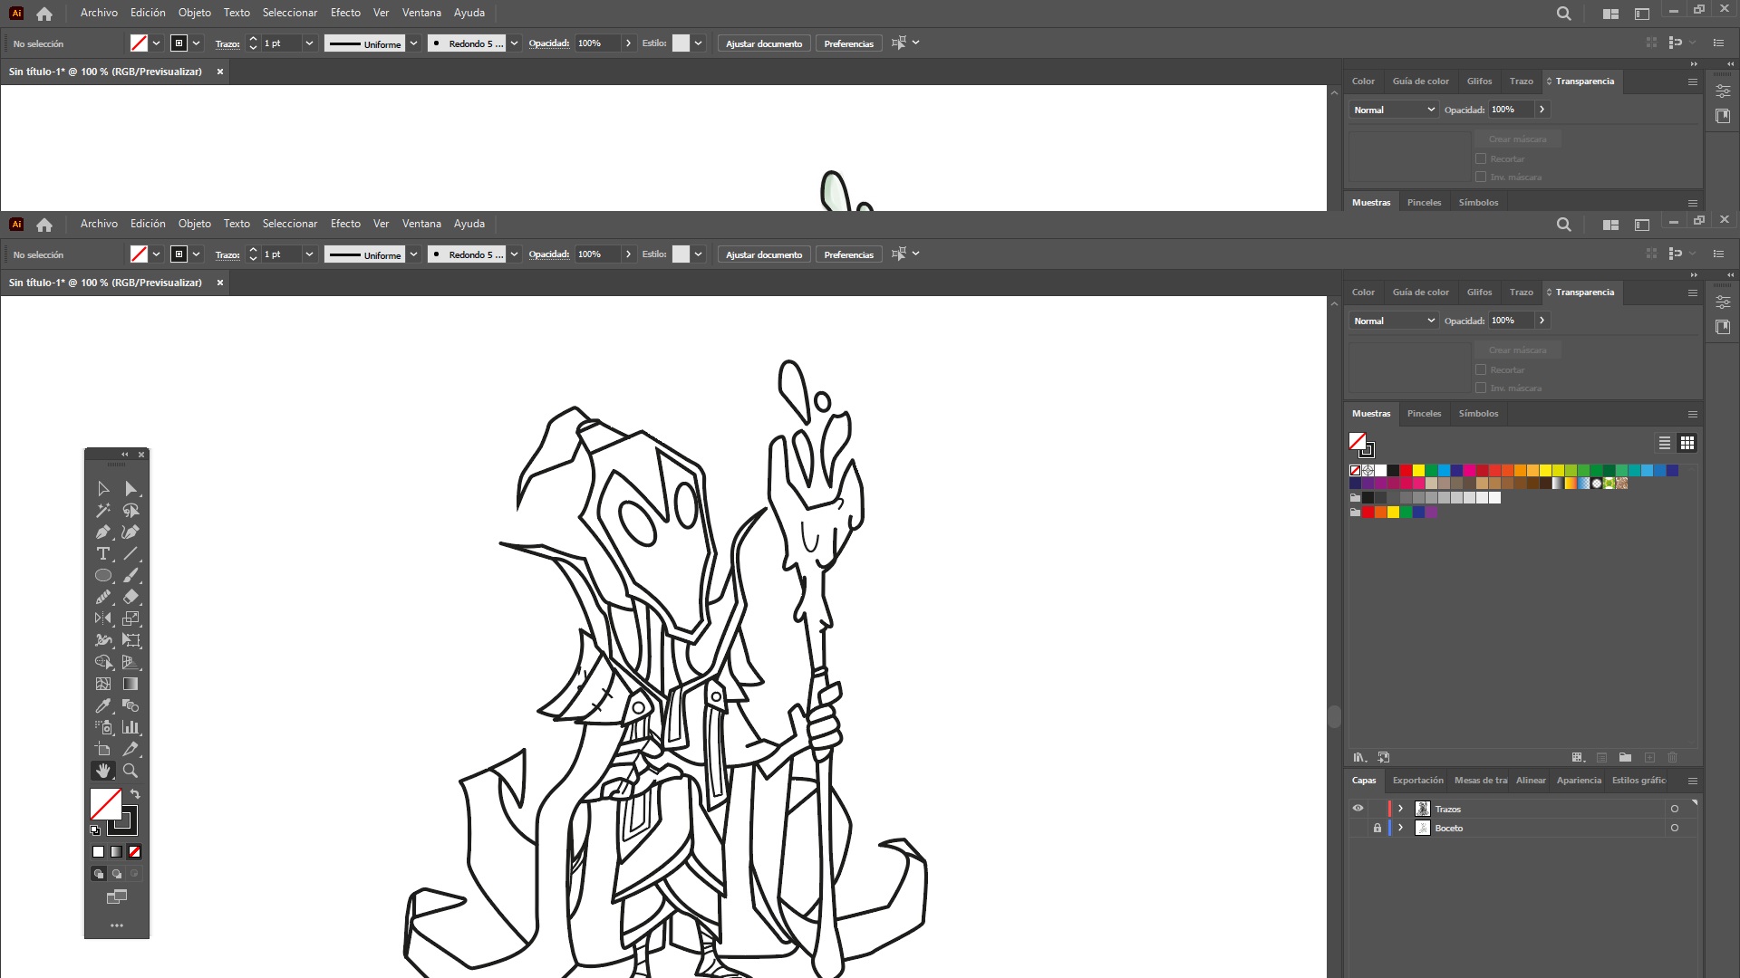Select the Scale tool
The image size is (1740, 978).
tap(130, 619)
